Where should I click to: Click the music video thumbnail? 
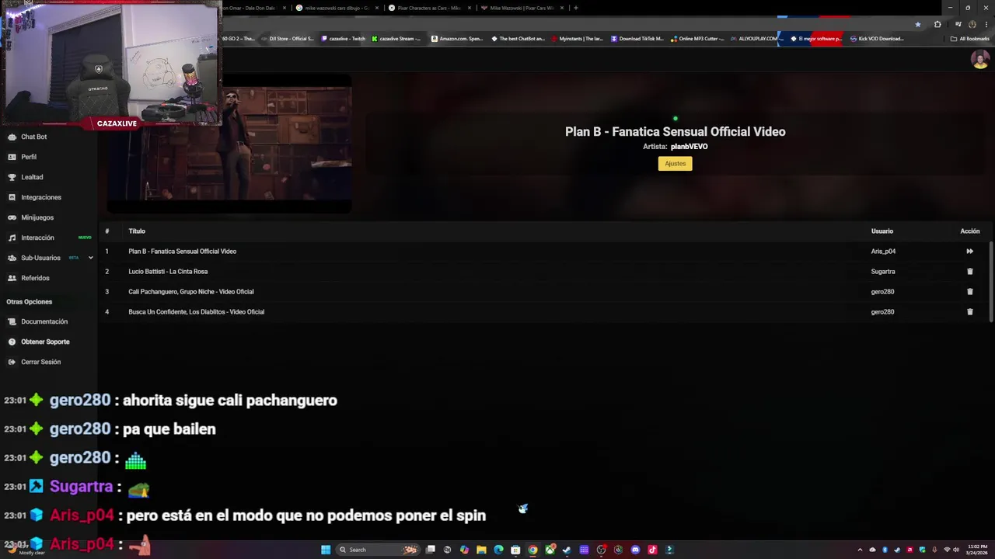pos(229,144)
